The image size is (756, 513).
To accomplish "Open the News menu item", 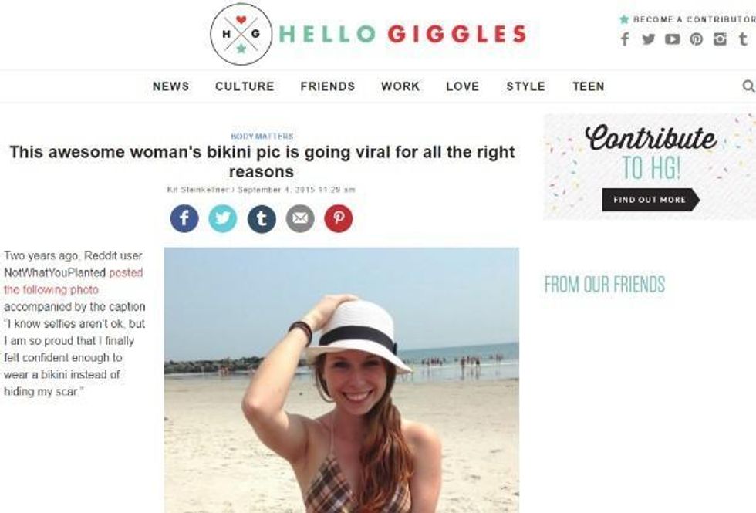I will point(170,86).
